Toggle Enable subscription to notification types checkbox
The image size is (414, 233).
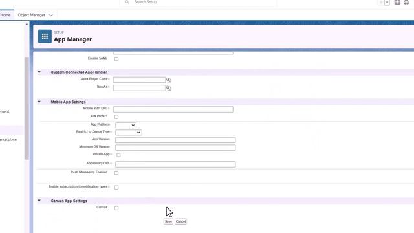[116, 188]
